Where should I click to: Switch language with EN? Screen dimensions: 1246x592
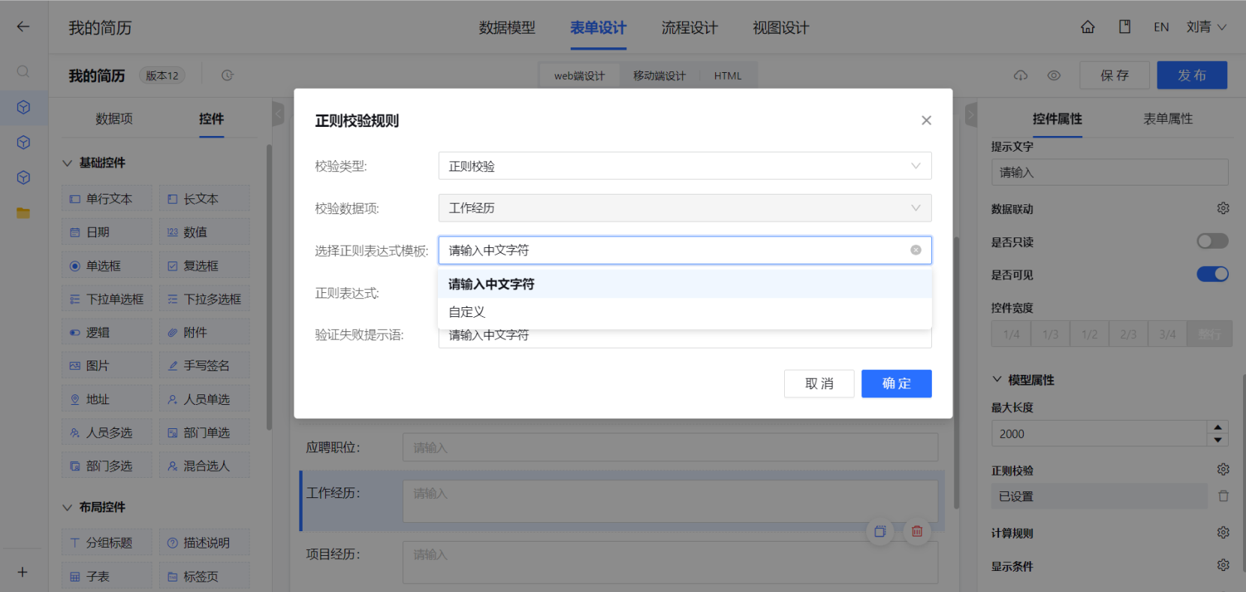click(x=1161, y=27)
